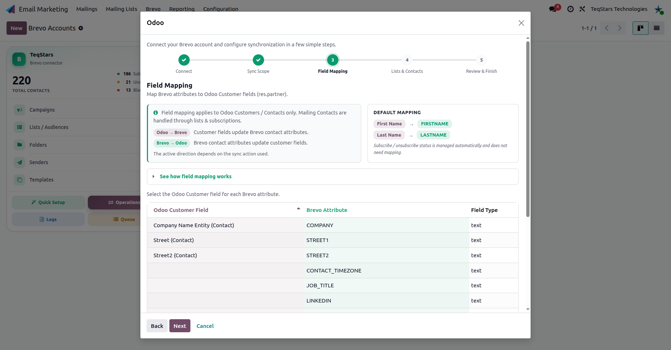Open the Mailing Lists menu
Viewport: 671px width, 350px height.
click(122, 9)
